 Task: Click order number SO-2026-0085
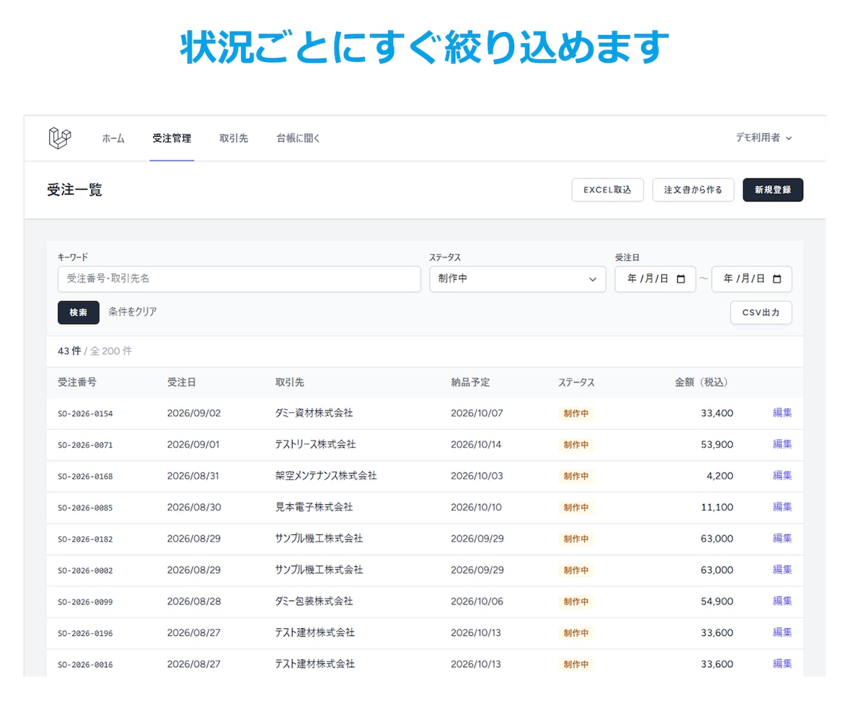click(85, 508)
